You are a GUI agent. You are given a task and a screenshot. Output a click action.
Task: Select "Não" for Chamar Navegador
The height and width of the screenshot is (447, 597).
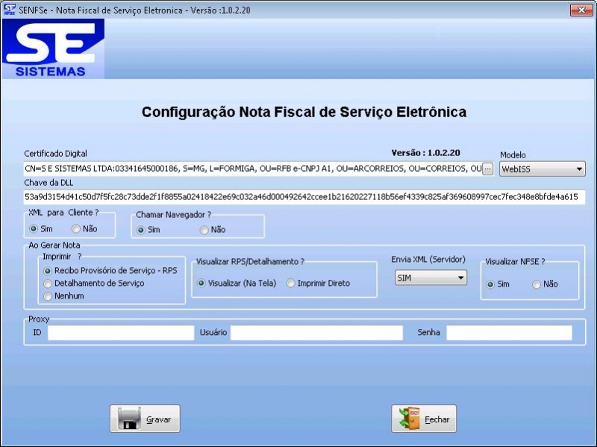click(203, 230)
